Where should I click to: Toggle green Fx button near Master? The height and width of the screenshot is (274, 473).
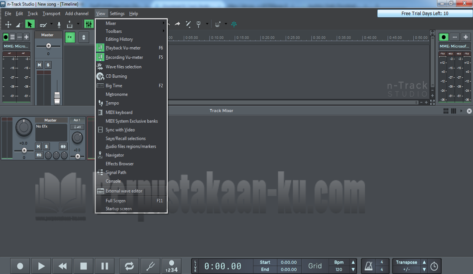[x=70, y=37]
